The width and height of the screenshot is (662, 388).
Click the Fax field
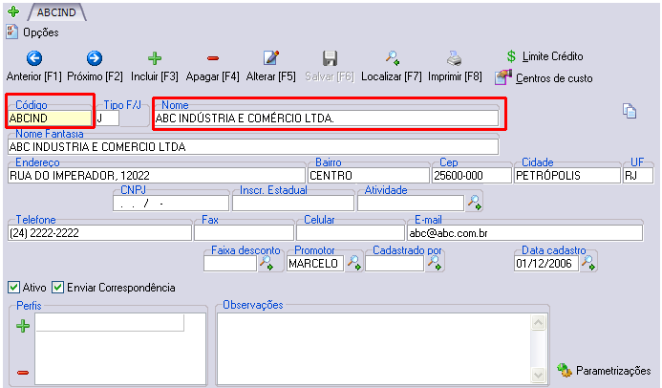(244, 233)
